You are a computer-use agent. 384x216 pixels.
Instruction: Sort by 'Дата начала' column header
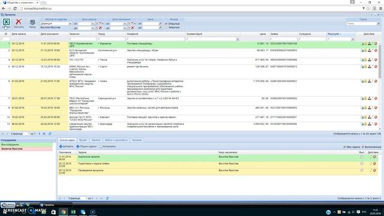(25, 34)
